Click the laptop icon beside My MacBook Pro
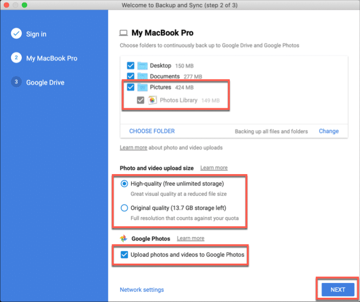The height and width of the screenshot is (302, 360). point(124,33)
